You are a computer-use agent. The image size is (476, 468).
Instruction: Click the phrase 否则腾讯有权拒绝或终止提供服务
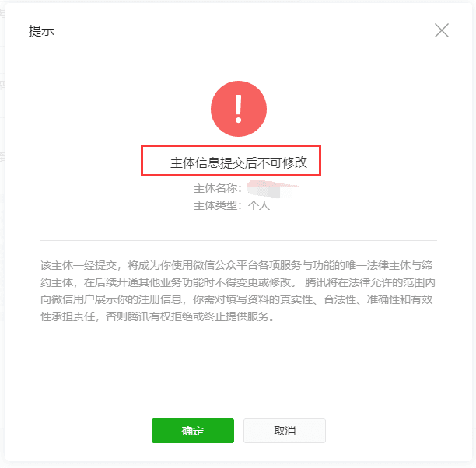coord(187,316)
